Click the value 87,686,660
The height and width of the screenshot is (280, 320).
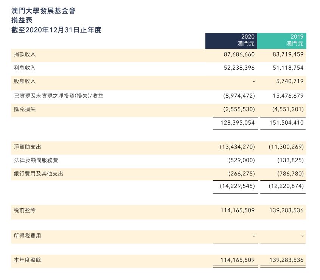tap(239, 54)
